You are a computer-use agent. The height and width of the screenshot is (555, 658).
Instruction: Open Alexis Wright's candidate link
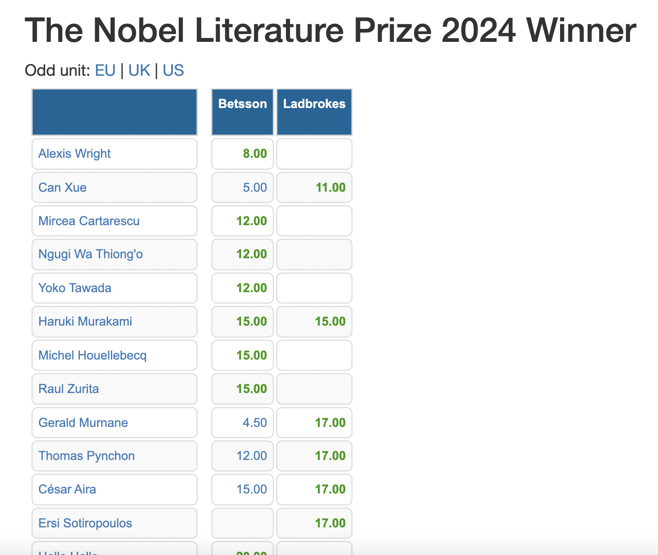pos(75,154)
